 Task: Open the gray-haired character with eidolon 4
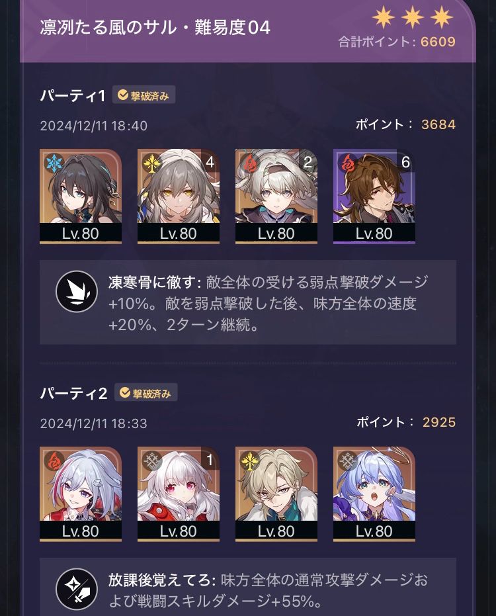[x=179, y=196]
